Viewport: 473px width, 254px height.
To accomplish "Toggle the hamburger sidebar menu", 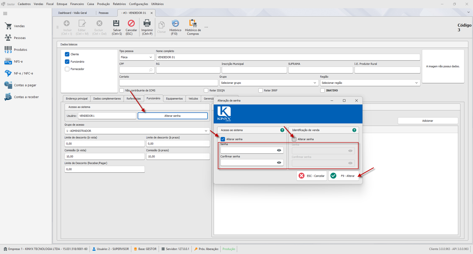I will [x=5, y=14].
